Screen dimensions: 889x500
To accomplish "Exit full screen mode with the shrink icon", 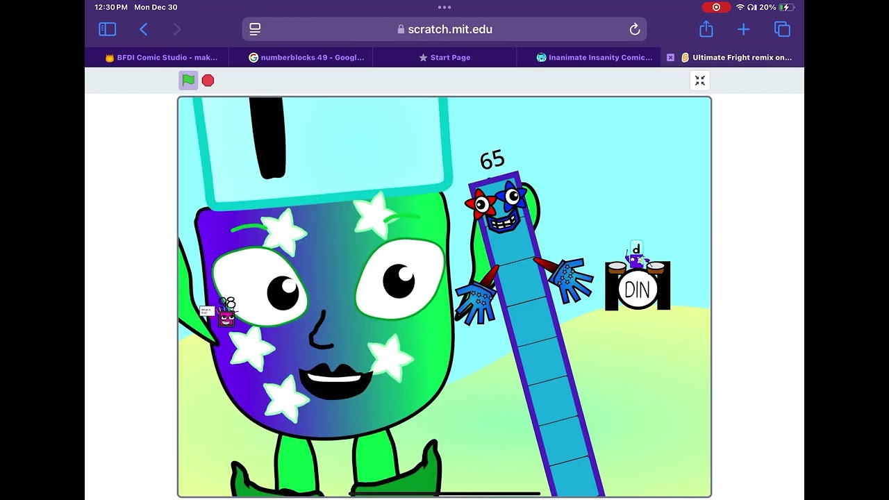I will [700, 81].
